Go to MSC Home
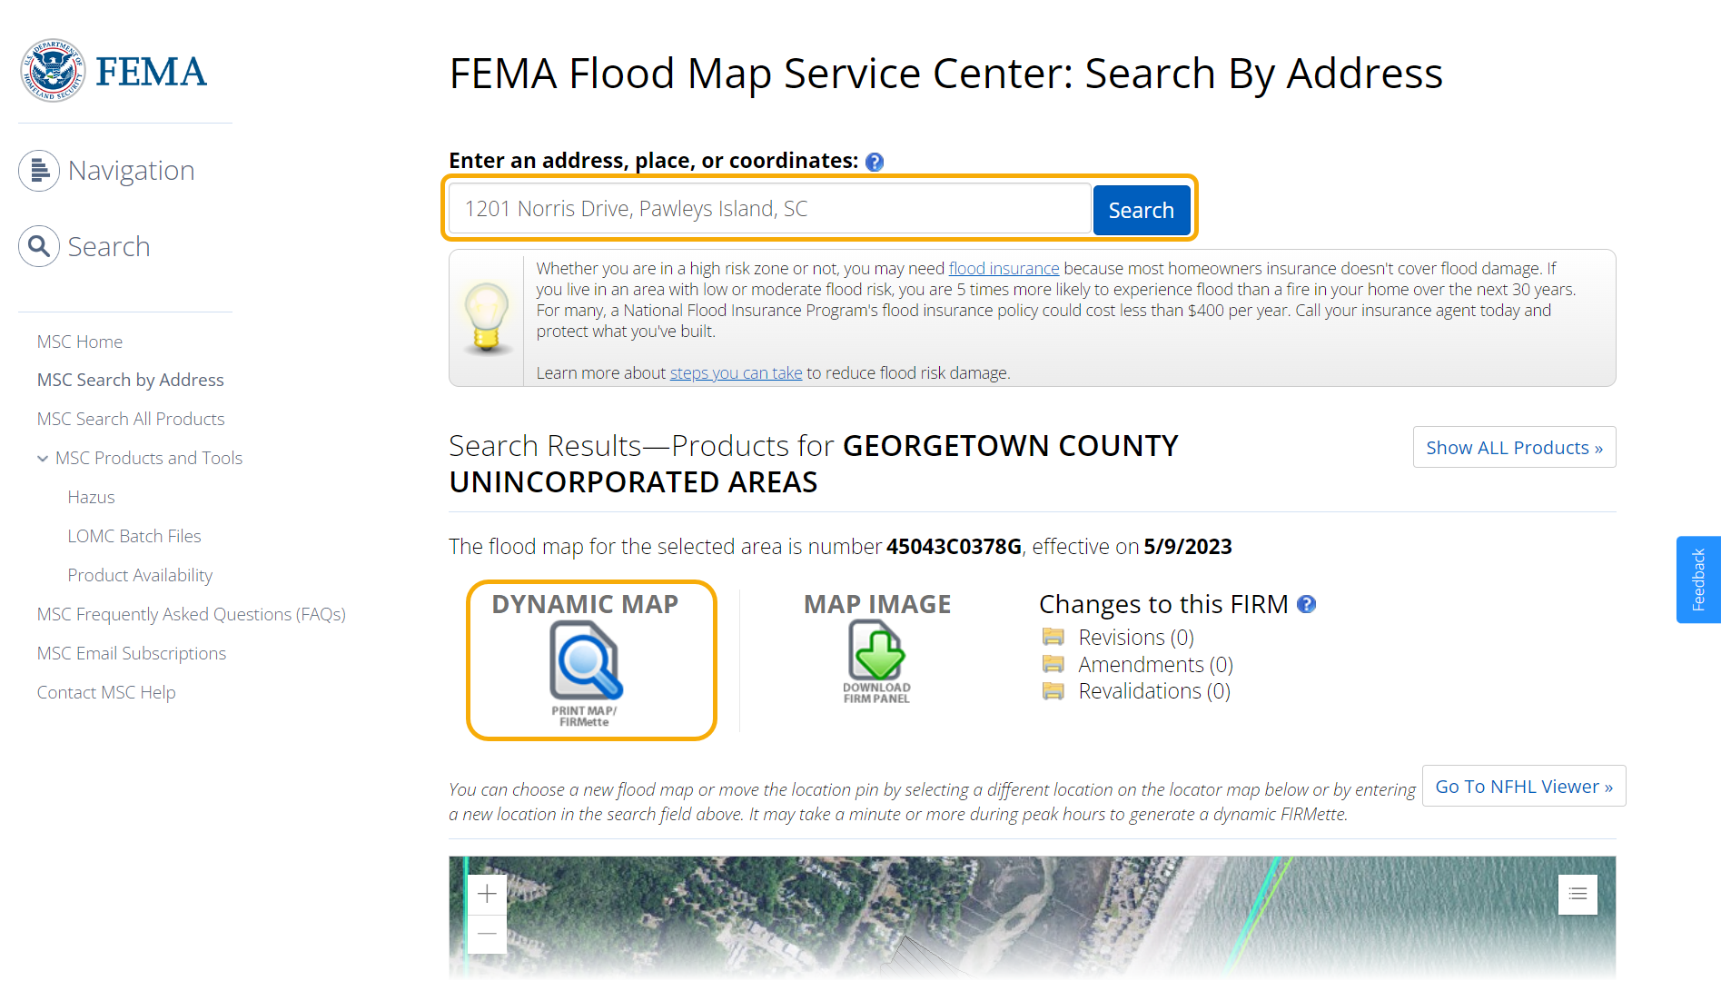This screenshot has height=981, width=1721. [x=80, y=342]
